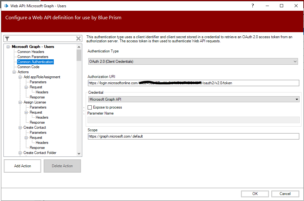Click the Blue Prism icon in the title bar

6,6
